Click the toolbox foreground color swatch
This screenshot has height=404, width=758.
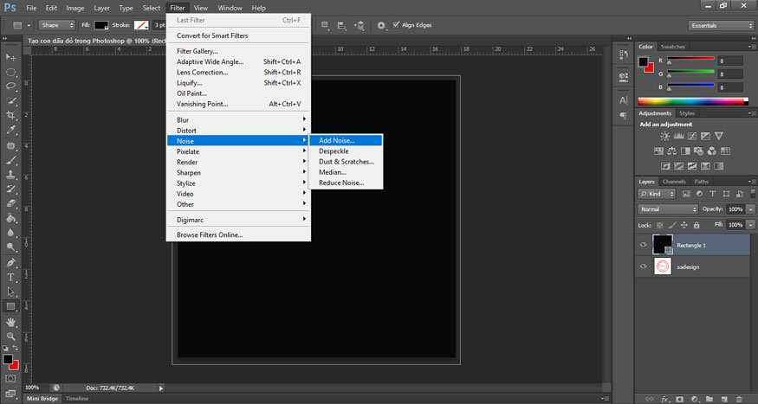coord(8,359)
